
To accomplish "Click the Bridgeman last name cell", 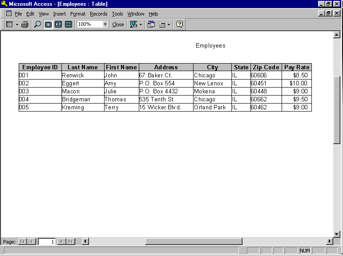I will tap(83, 99).
